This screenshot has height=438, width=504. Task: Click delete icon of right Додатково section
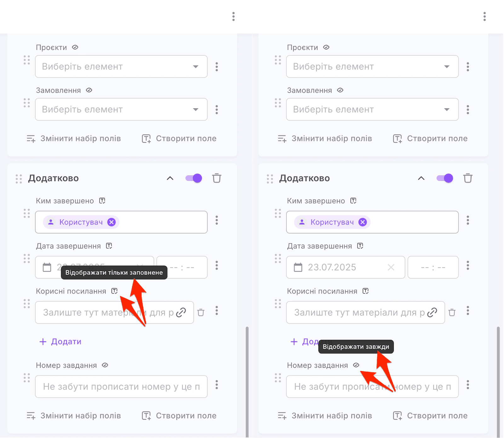468,178
